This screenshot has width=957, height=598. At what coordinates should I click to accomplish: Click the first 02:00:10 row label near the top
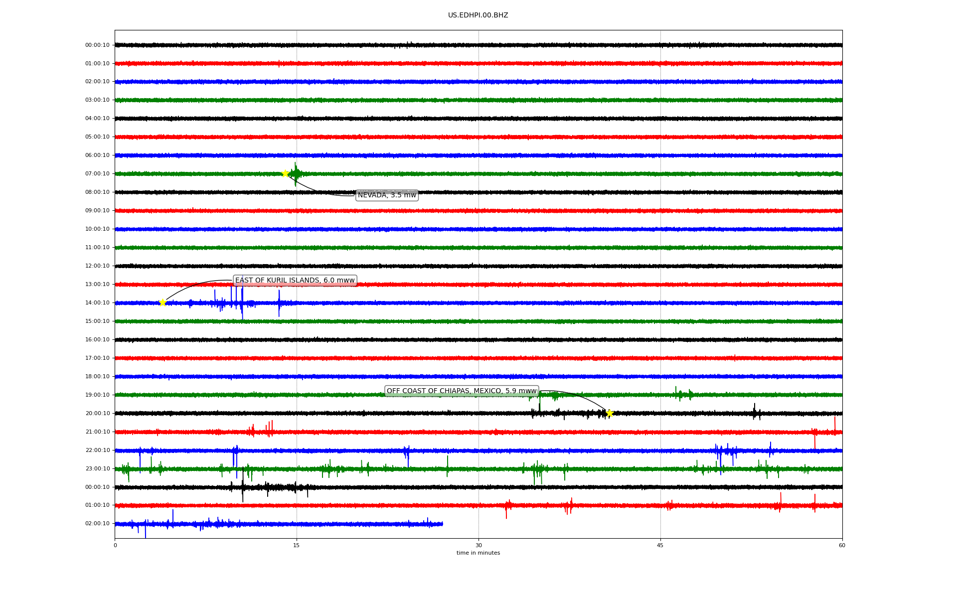[97, 82]
